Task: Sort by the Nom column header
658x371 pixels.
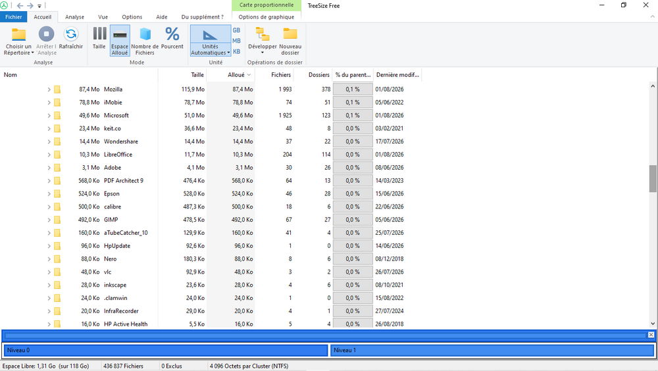Action: 79,75
